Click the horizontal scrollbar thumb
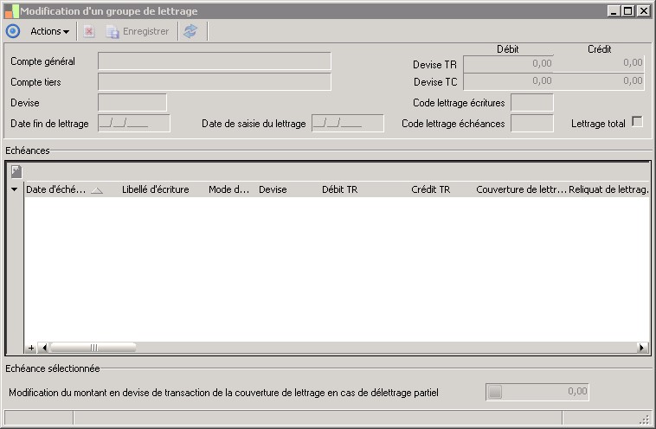 [93, 348]
